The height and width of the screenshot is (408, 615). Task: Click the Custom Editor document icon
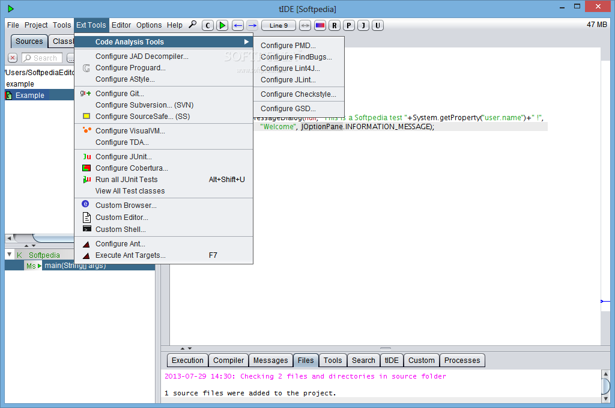point(86,218)
